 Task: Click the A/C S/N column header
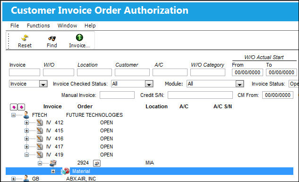point(223,106)
